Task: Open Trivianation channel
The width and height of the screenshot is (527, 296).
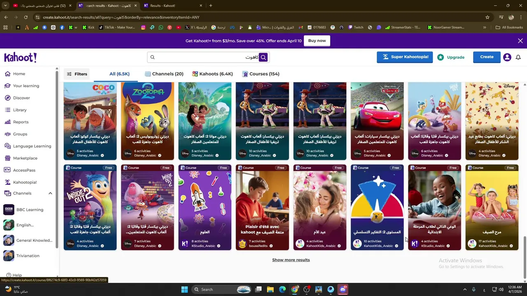Action: click(x=28, y=256)
